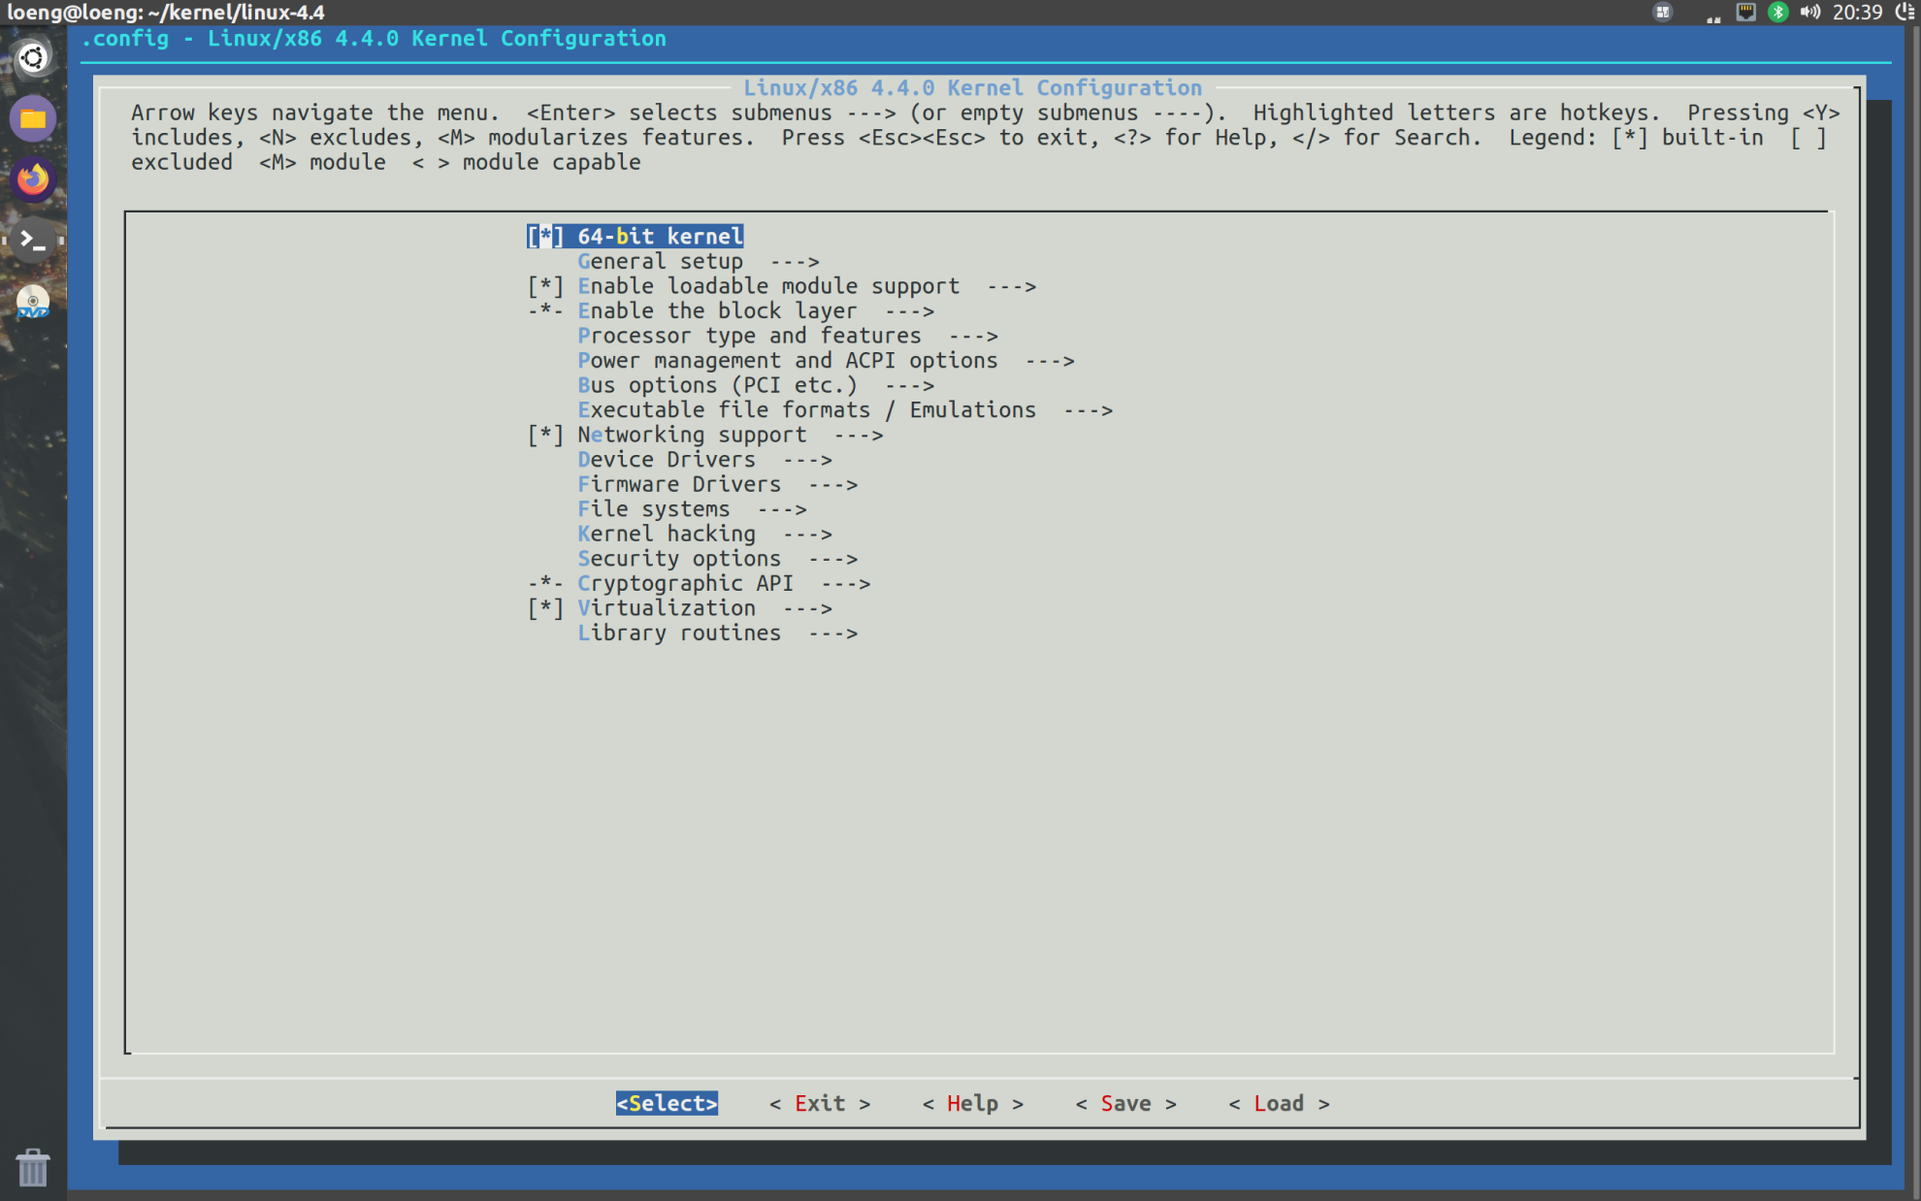Viewport: 1921px width, 1201px height.
Task: Open the DVD disc dock icon
Action: pos(33,302)
